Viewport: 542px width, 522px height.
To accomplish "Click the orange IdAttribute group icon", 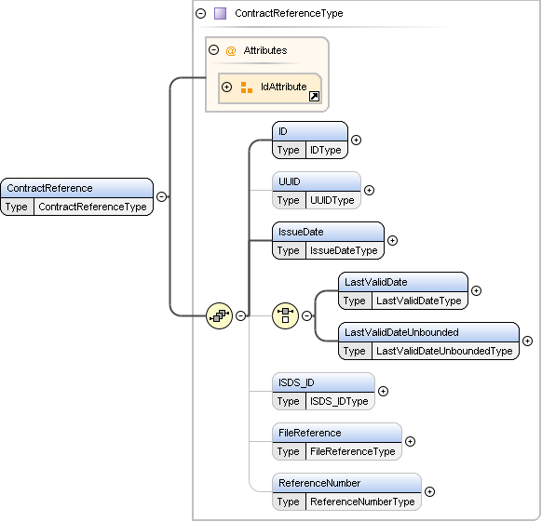I will click(247, 87).
